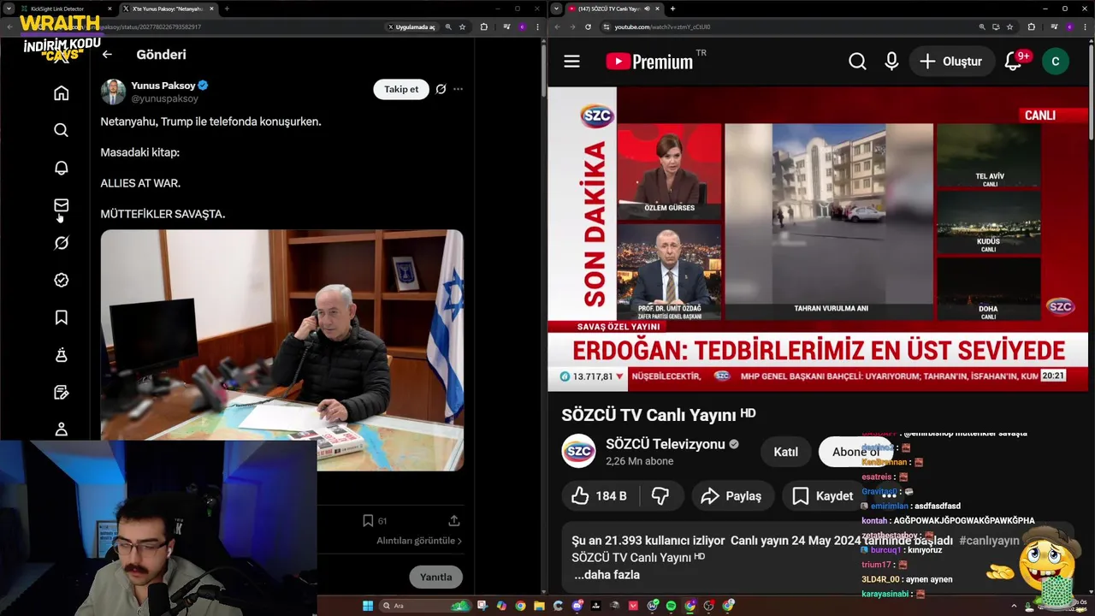Expand the description with ...daha fazla
Image resolution: width=1095 pixels, height=616 pixels.
tap(607, 575)
